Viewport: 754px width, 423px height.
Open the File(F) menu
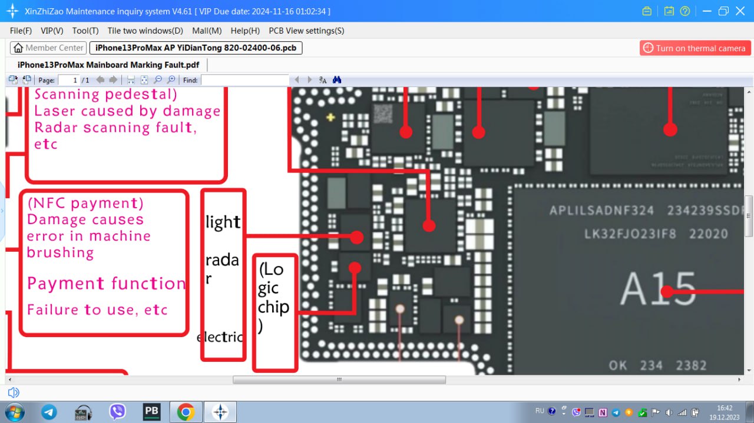pyautogui.click(x=21, y=31)
